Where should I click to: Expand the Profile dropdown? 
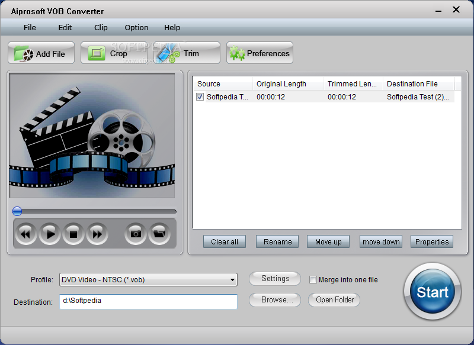[x=232, y=280]
